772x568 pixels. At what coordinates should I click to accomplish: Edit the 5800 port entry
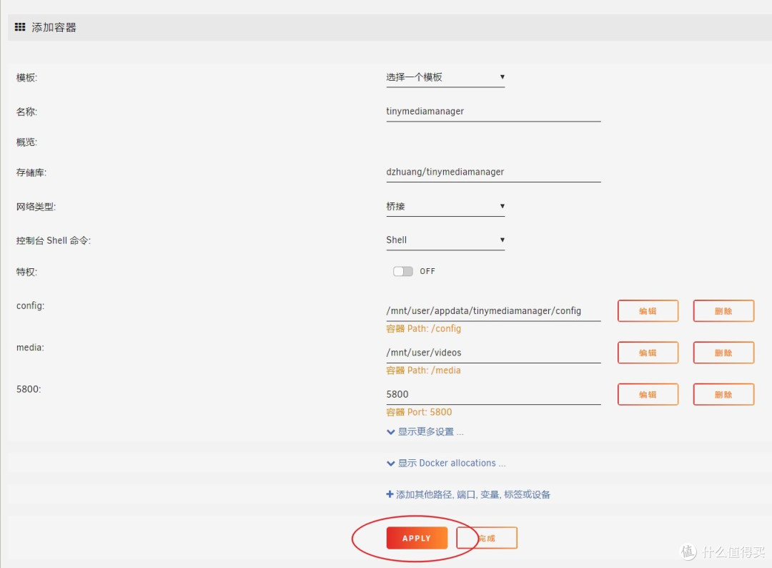coord(648,394)
